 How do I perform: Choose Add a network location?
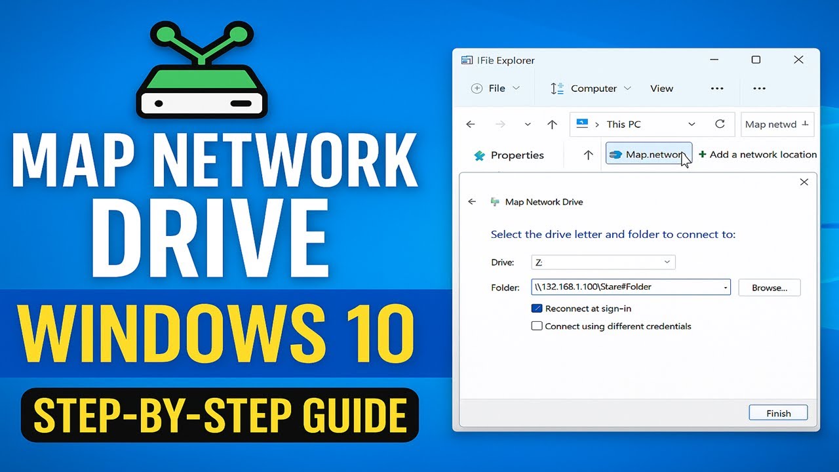(x=763, y=155)
